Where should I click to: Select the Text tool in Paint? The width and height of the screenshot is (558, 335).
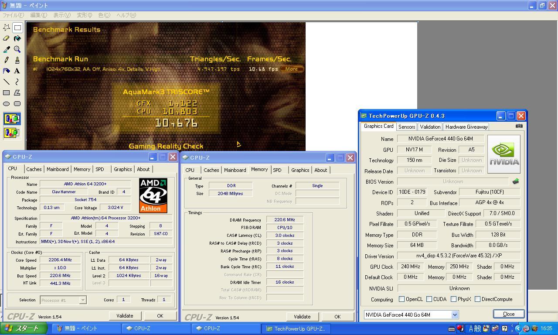click(x=17, y=71)
